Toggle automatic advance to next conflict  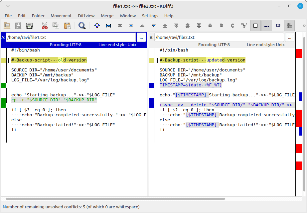244,26
